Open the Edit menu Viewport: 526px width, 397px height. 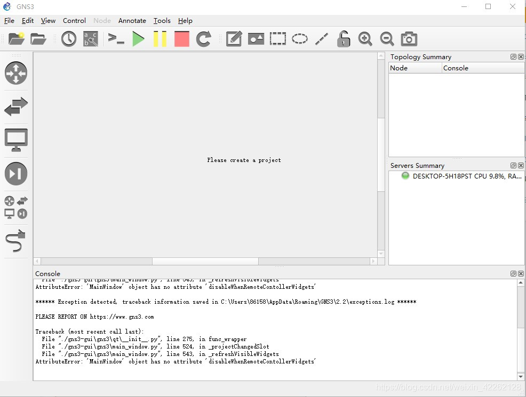pyautogui.click(x=28, y=21)
